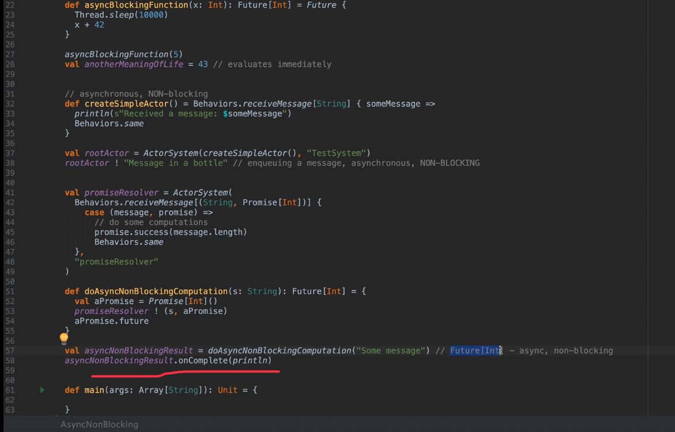Image resolution: width=675 pixels, height=432 pixels.
Task: Click the highlighted Future[Int selection
Action: pos(476,351)
